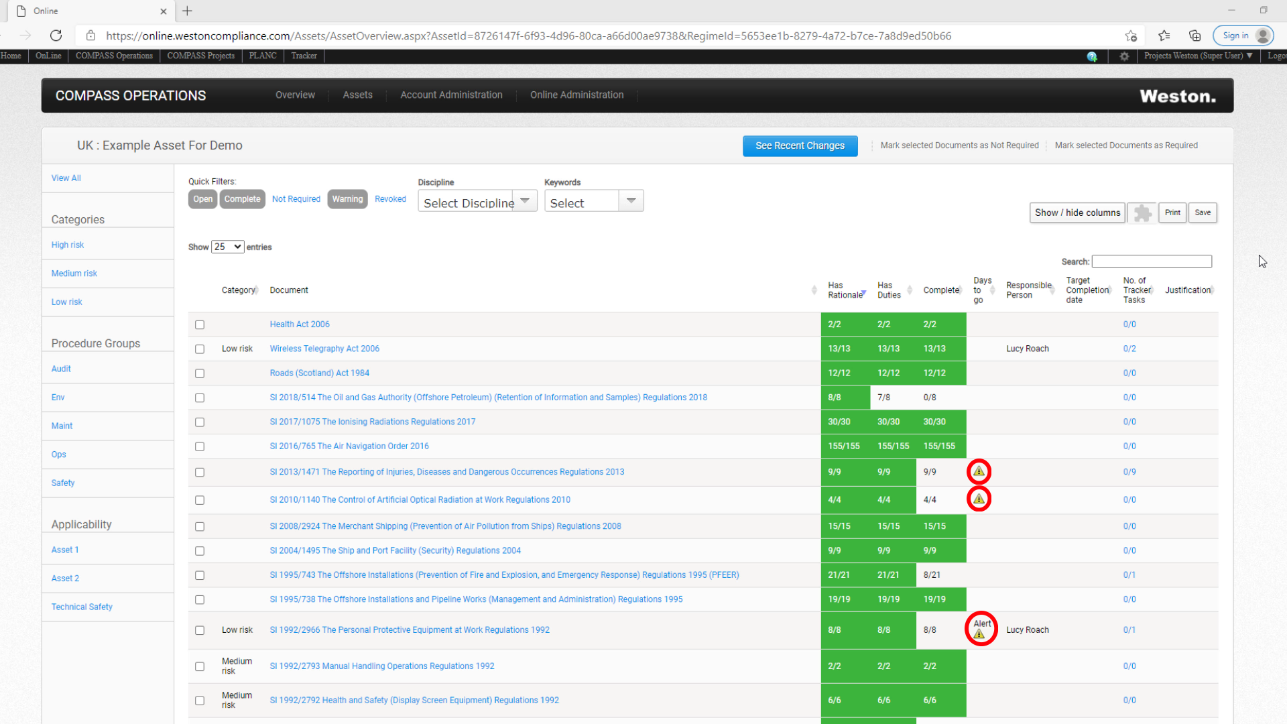Click the puzzle piece icon button

(x=1142, y=213)
